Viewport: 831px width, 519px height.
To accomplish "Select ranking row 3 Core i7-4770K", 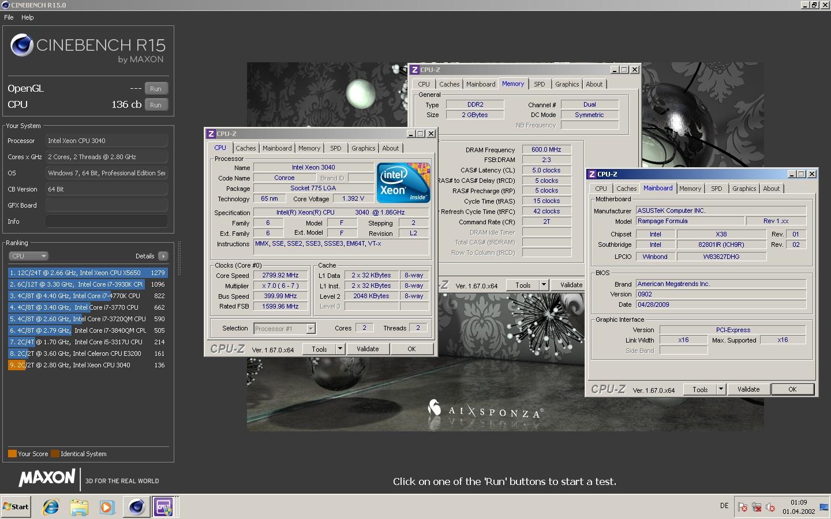I will (88, 296).
